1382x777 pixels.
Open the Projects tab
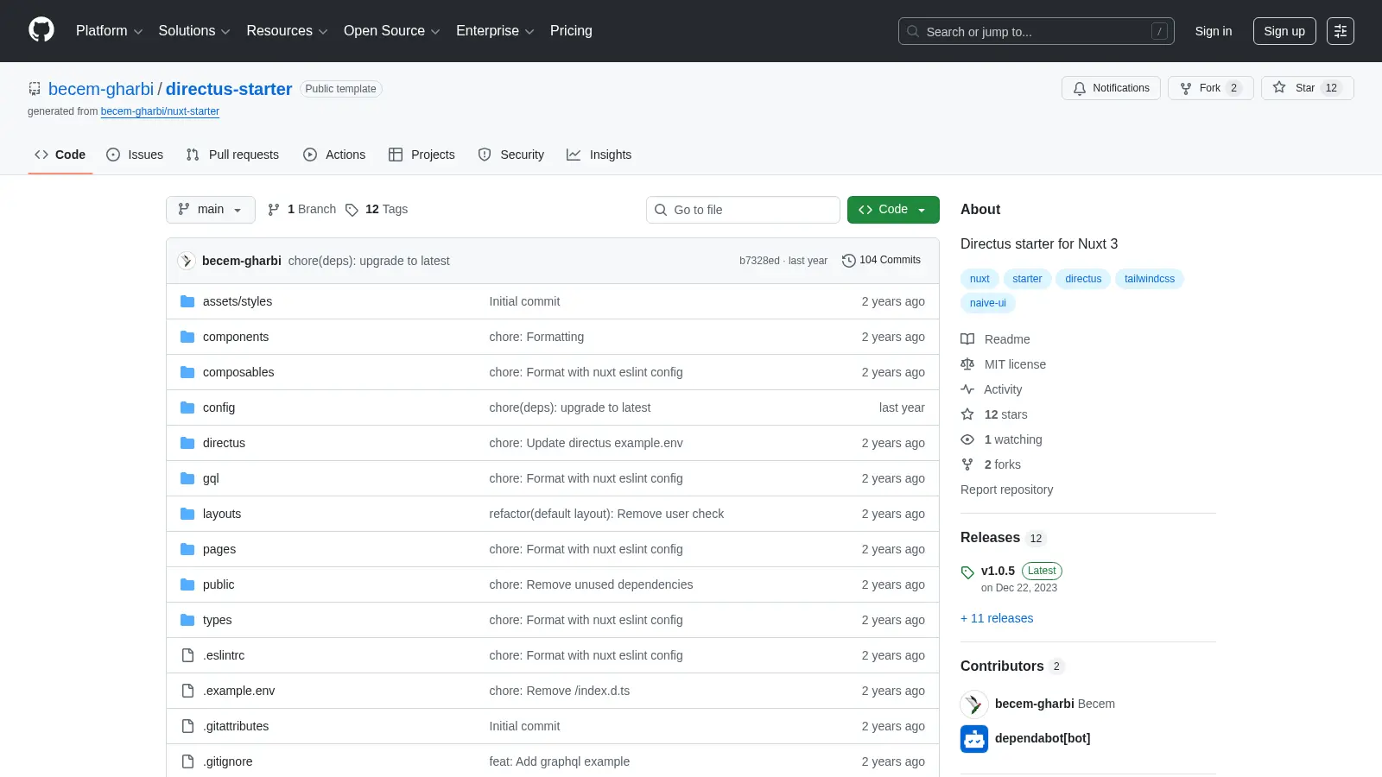point(422,155)
